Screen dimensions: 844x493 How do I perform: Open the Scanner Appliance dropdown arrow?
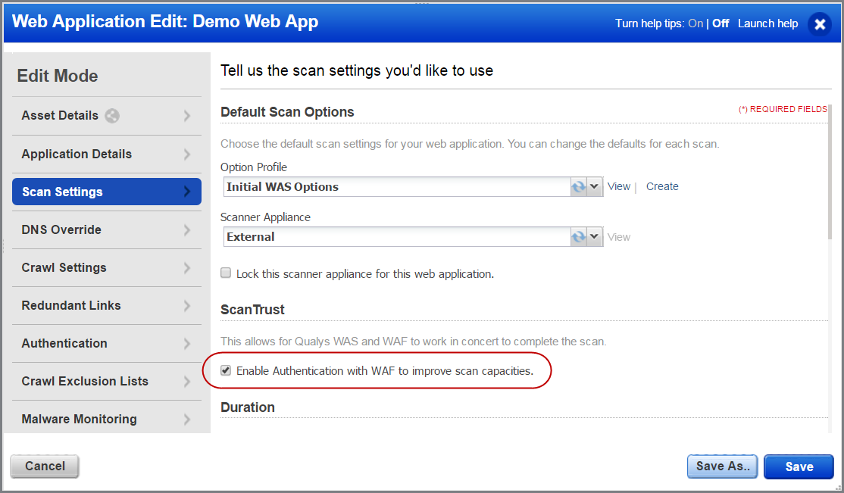click(x=594, y=237)
